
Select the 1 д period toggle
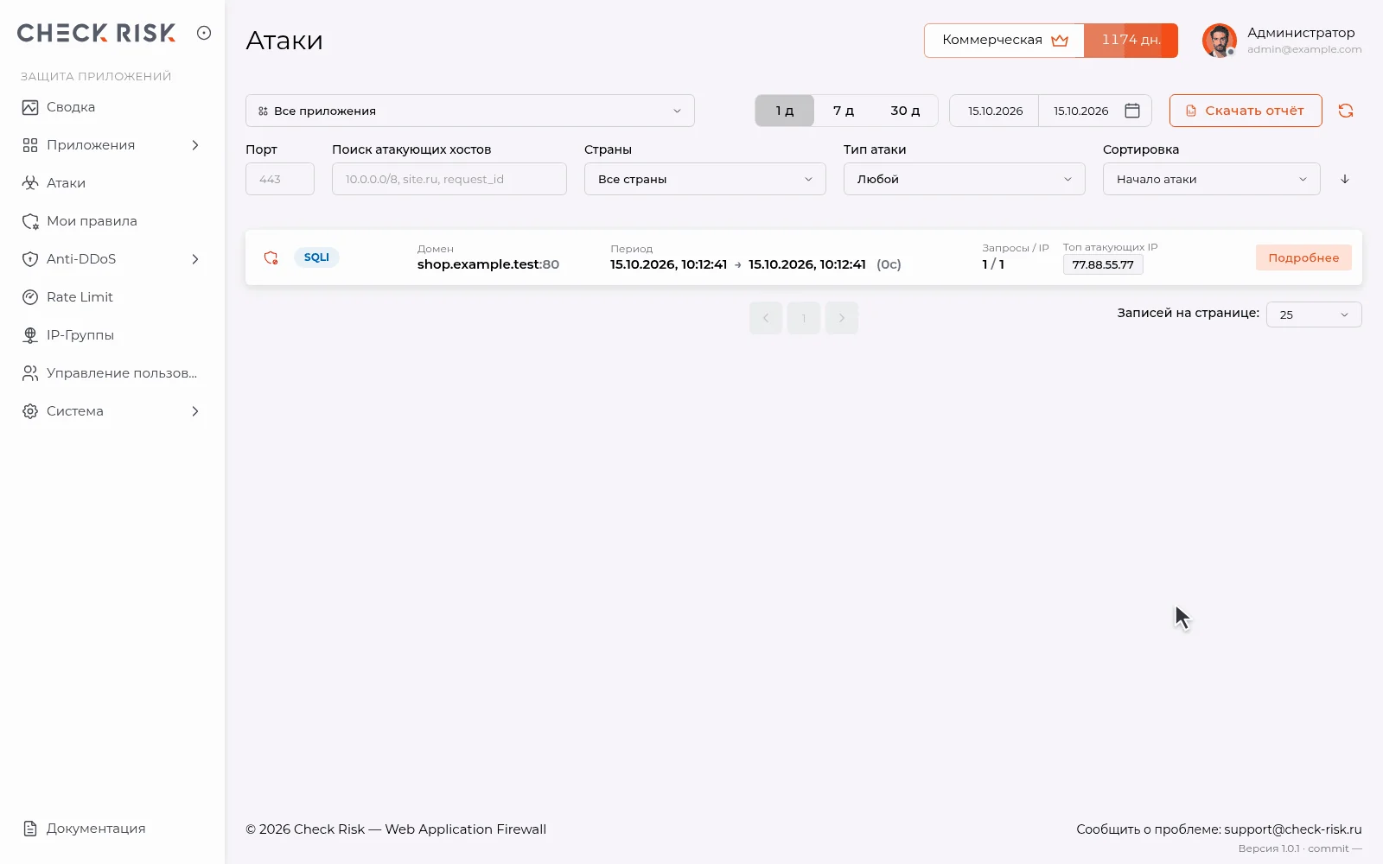coord(785,111)
